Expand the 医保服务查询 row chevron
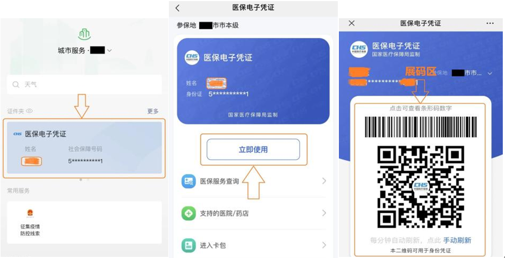 (x=324, y=181)
